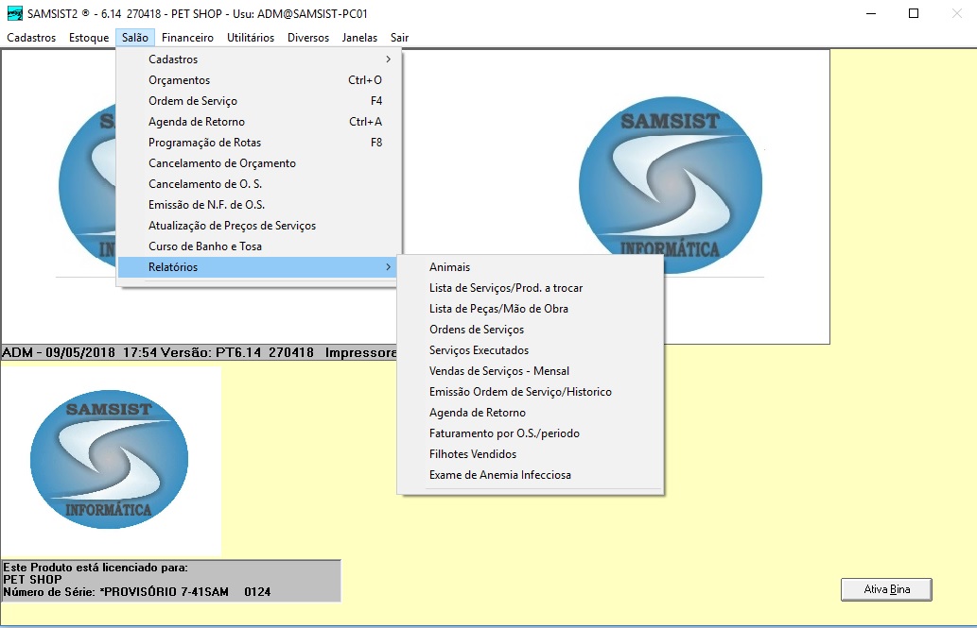Click the SAMSIST logo above Ativa Bina
977x628 pixels.
(671, 185)
